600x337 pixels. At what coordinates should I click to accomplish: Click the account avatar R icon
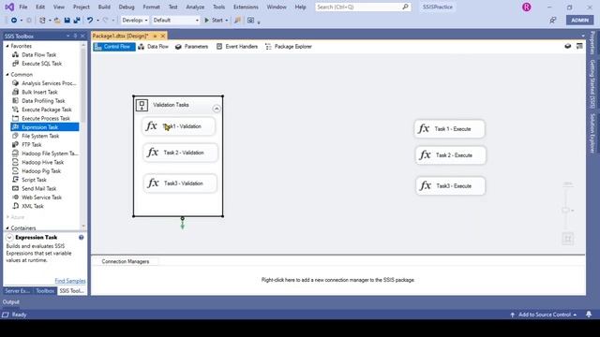pyautogui.click(x=526, y=7)
